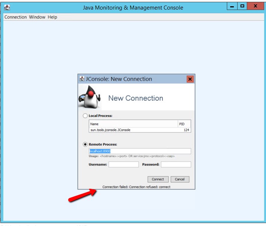The image size is (266, 226).
Task: Click the Duke mascot image
Action: point(89,97)
